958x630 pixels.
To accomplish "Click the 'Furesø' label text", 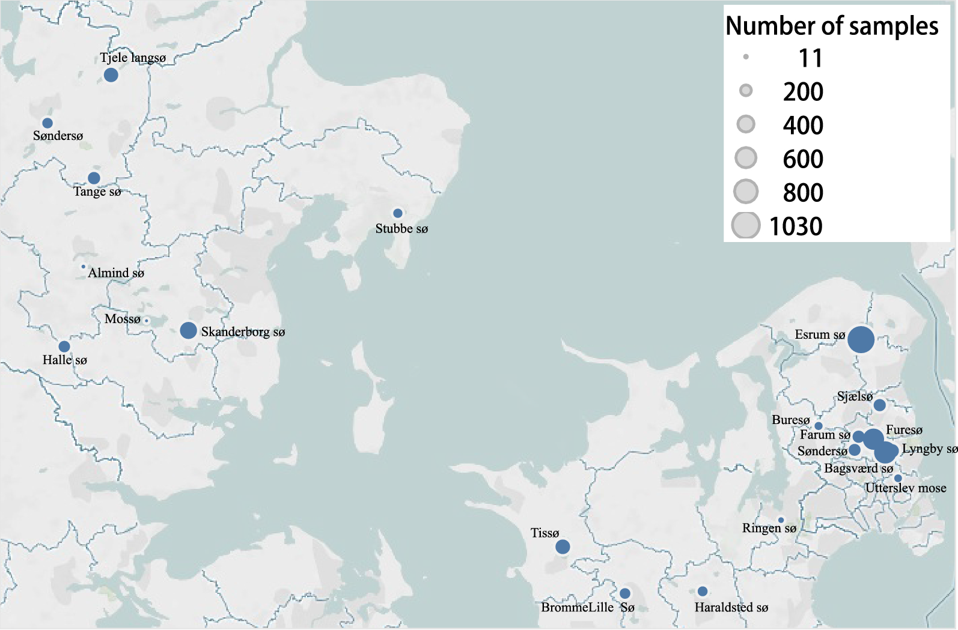I will [904, 430].
